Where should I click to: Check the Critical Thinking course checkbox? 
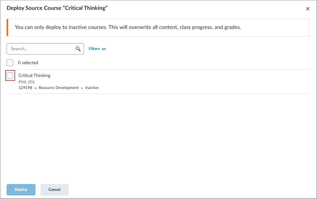click(10, 76)
